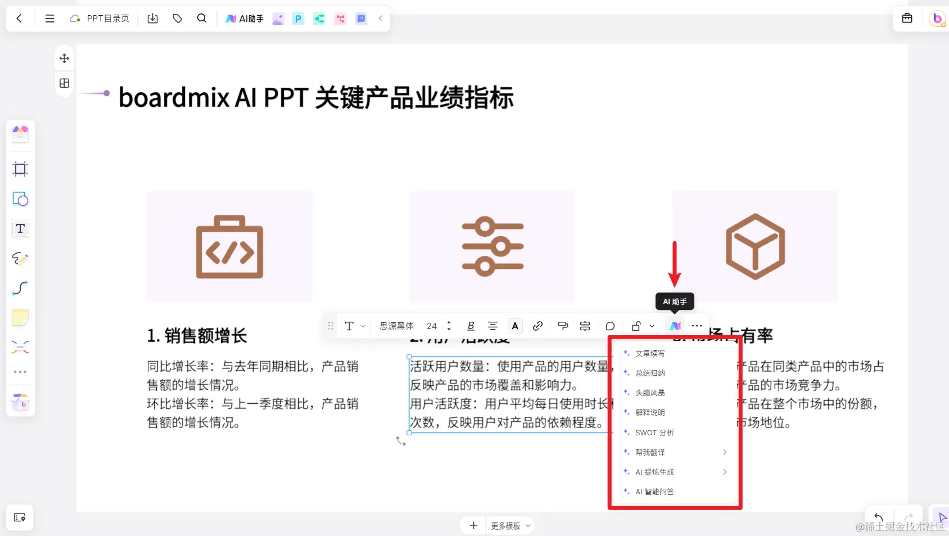Click the plus button to add slide
Viewport: 949px width, 536px height.
(473, 525)
